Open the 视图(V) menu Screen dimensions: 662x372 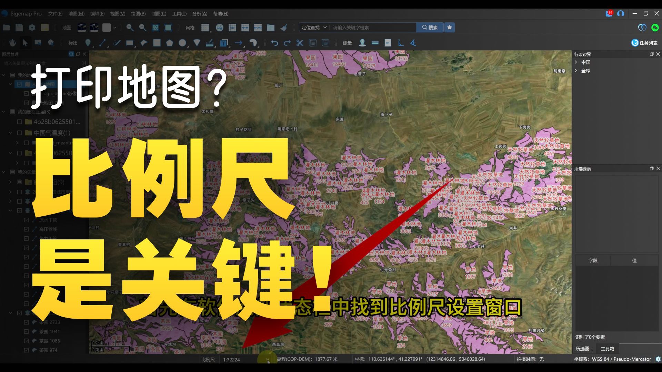(118, 13)
